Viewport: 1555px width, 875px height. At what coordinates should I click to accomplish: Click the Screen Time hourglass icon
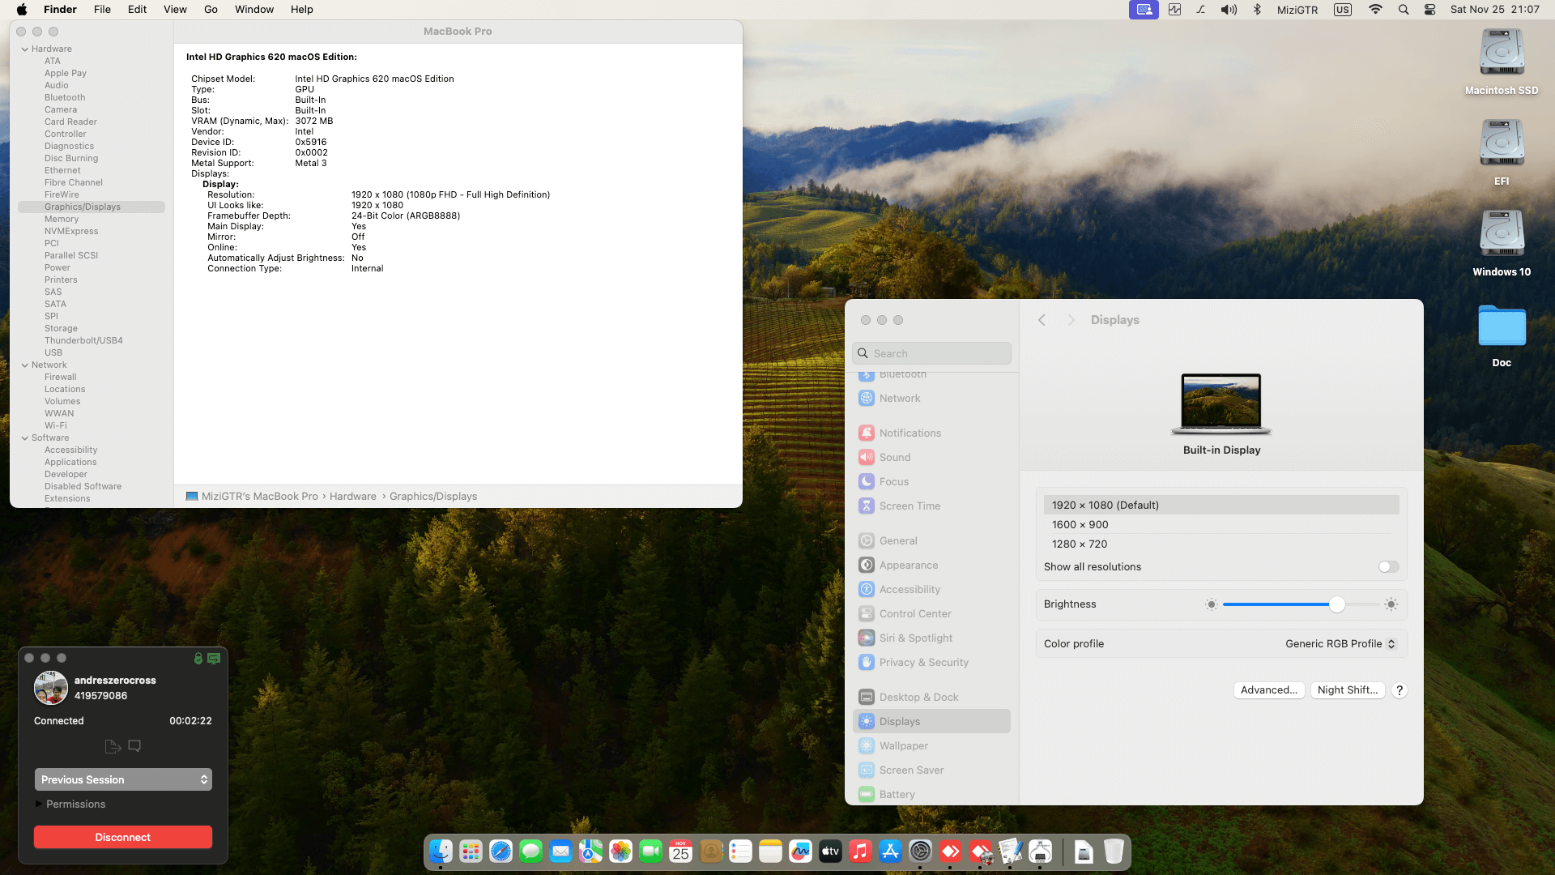click(x=867, y=506)
